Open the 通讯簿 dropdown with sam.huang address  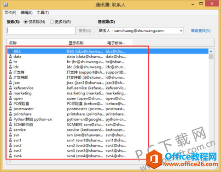141,30
